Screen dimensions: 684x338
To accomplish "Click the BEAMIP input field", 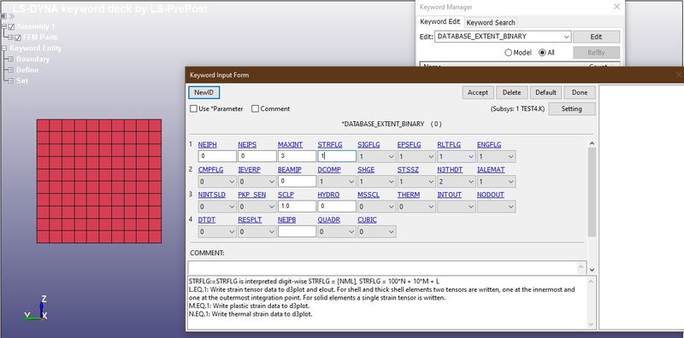I will point(297,181).
